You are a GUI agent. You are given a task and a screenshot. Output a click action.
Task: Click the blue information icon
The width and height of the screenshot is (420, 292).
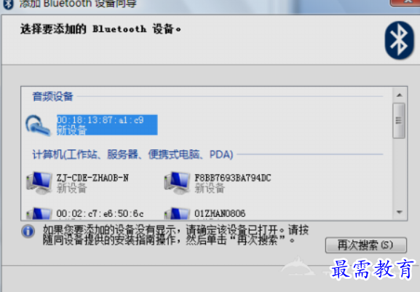[28, 231]
